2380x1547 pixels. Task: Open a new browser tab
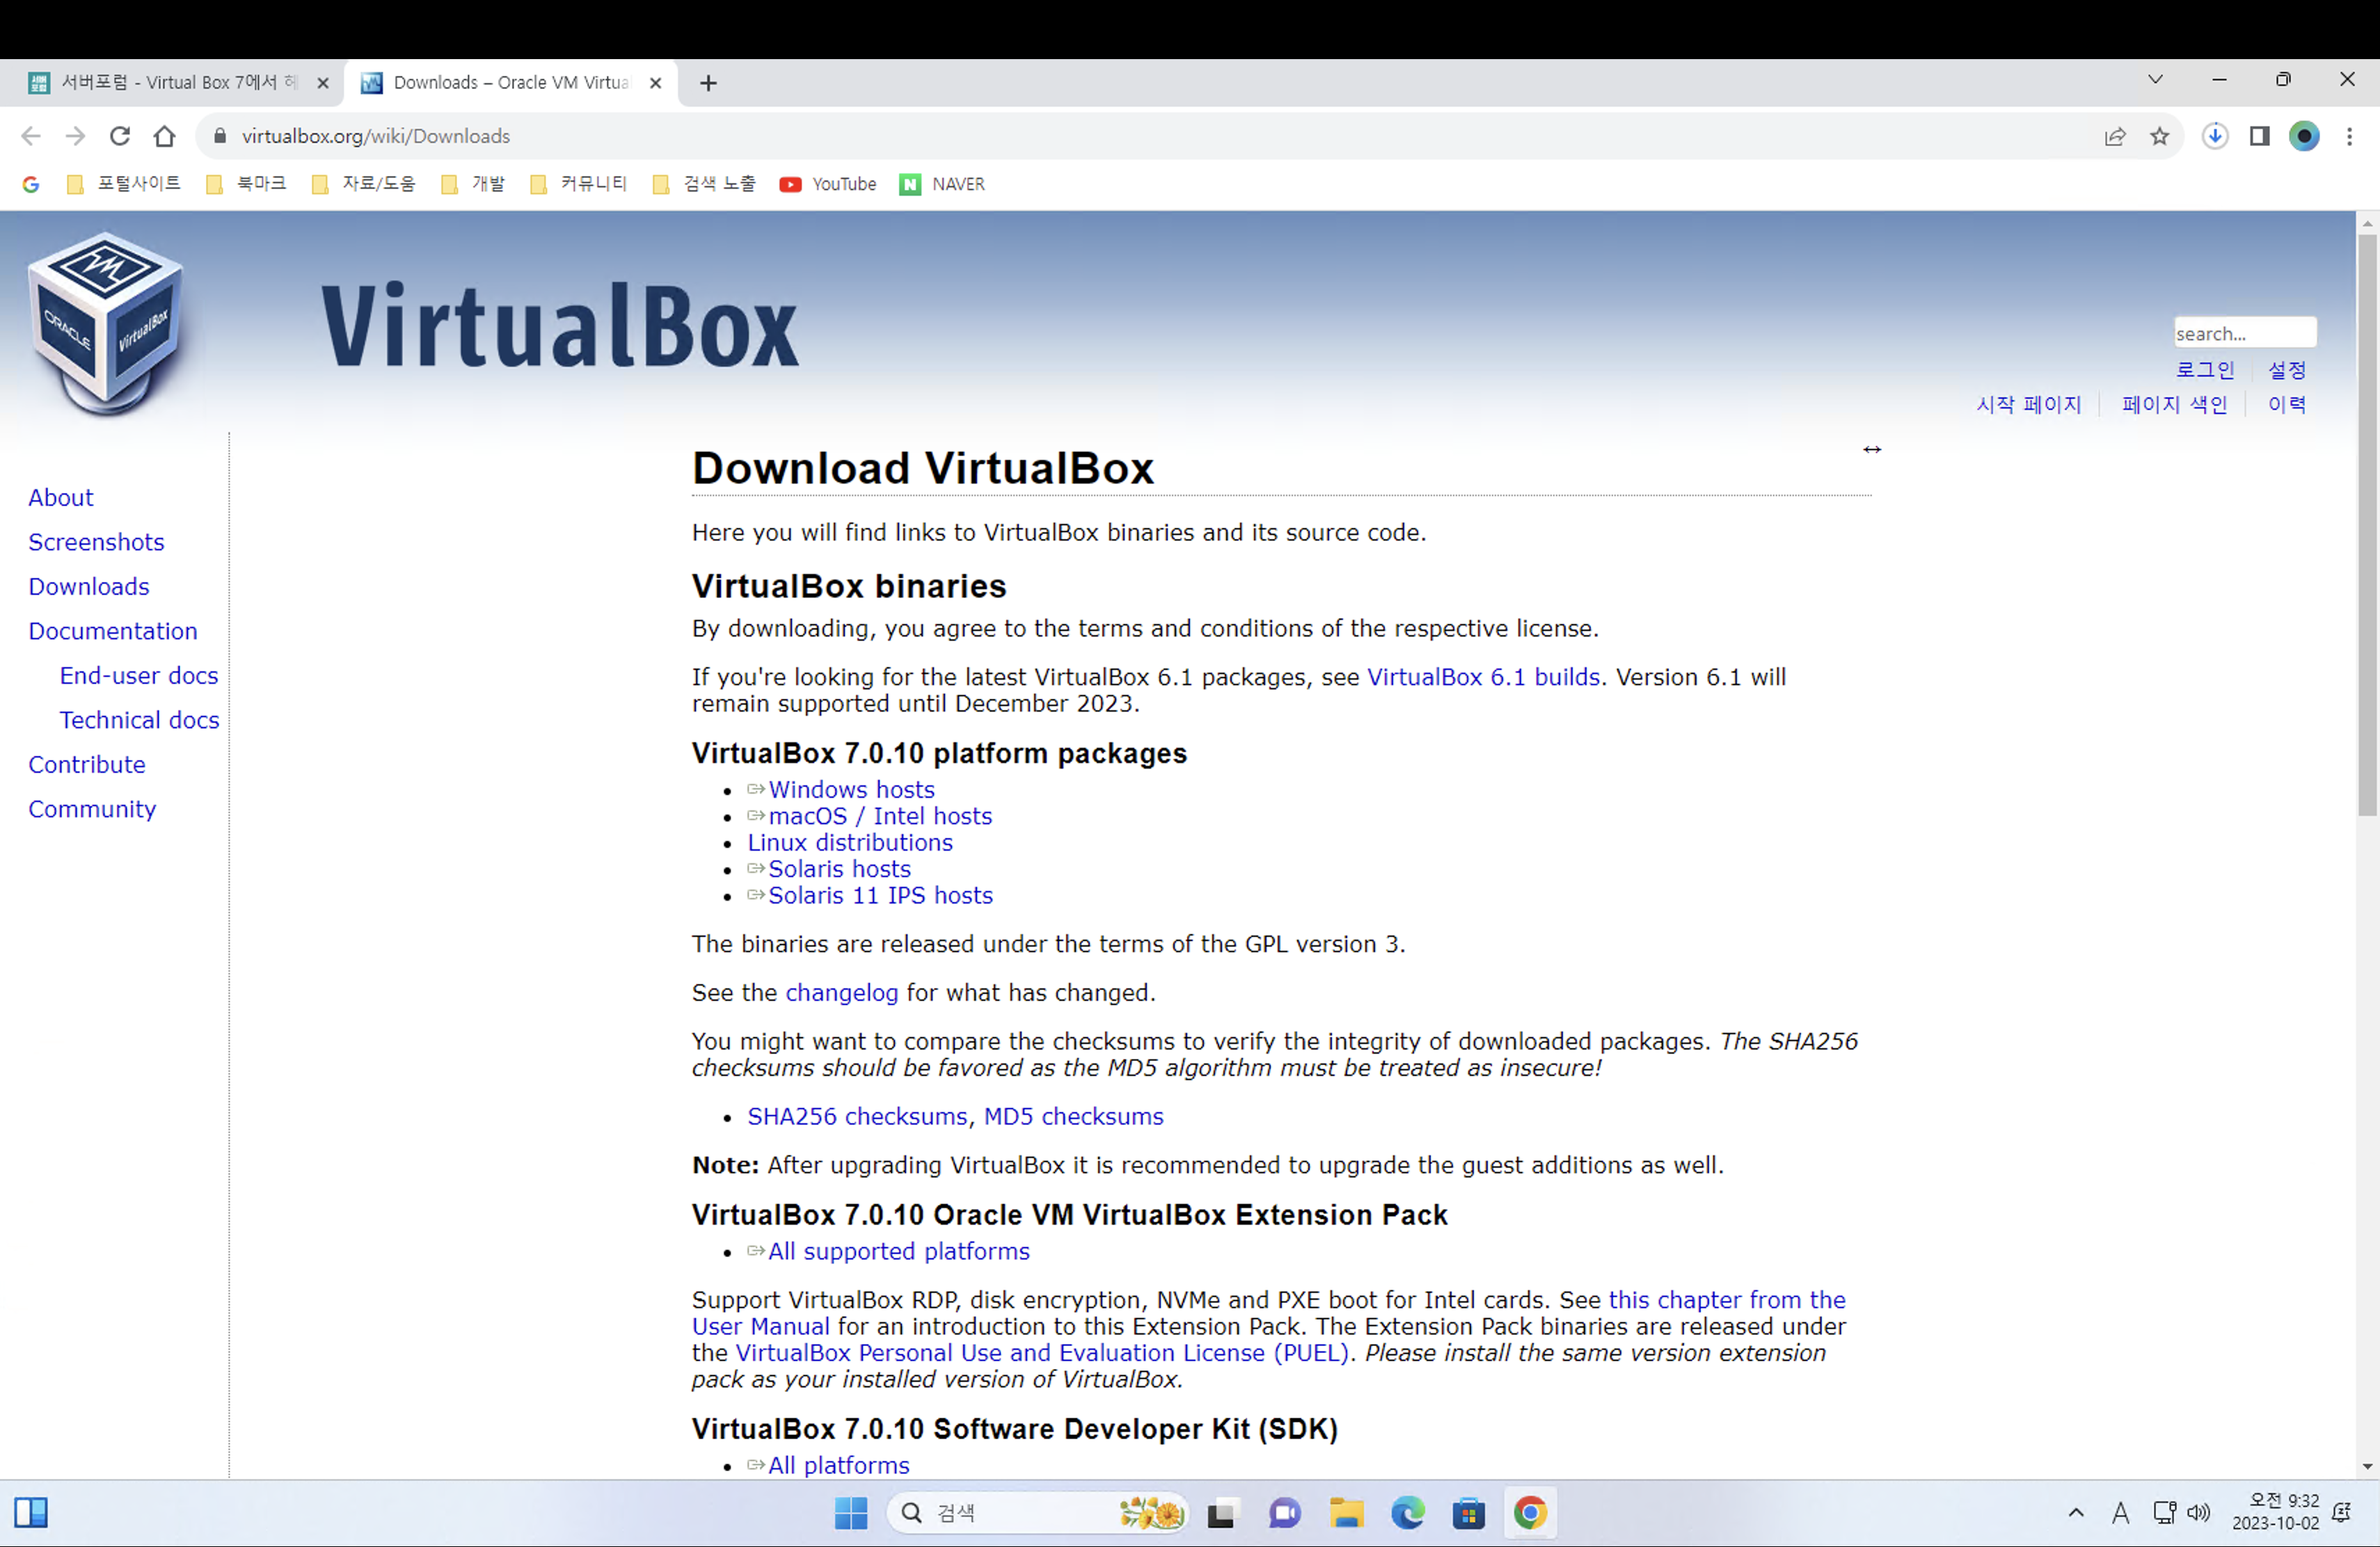[709, 83]
